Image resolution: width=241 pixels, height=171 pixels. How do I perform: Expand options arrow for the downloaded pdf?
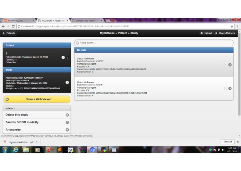point(37,142)
